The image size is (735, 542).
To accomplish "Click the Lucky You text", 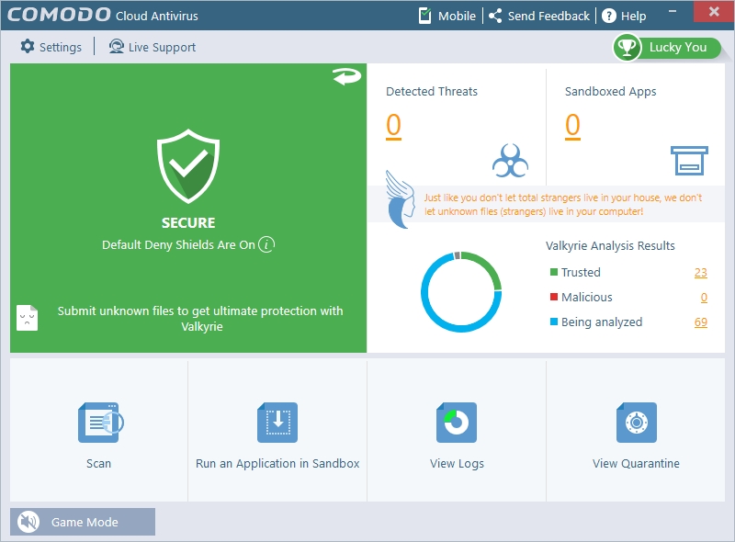I will click(x=678, y=47).
